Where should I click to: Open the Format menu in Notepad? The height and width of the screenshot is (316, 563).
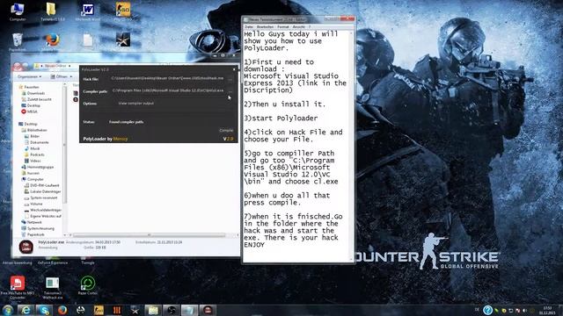pos(283,27)
